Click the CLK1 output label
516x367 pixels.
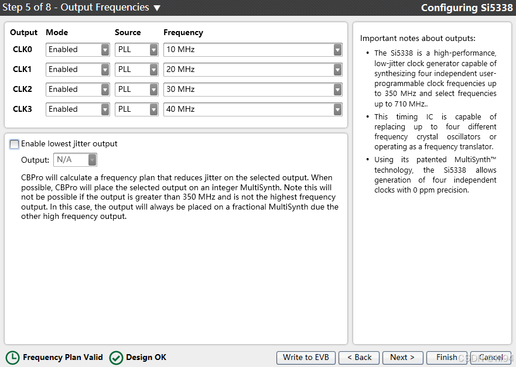[22, 69]
